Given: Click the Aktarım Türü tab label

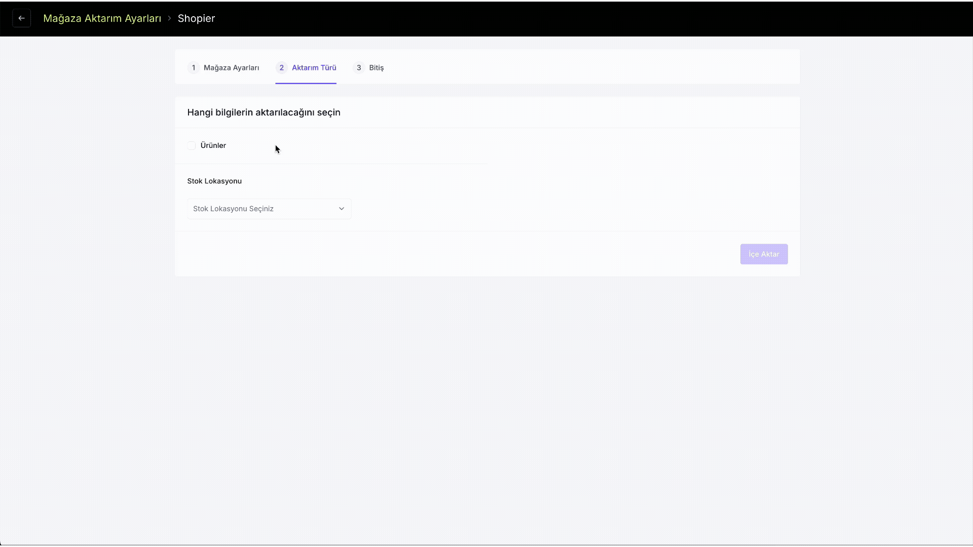Looking at the screenshot, I should 315,67.
